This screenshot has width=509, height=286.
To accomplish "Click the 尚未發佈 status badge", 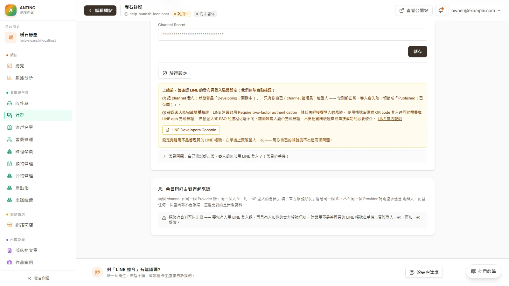I will pos(206,14).
